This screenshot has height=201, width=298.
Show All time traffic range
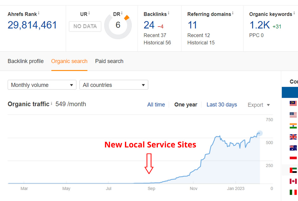(156, 105)
